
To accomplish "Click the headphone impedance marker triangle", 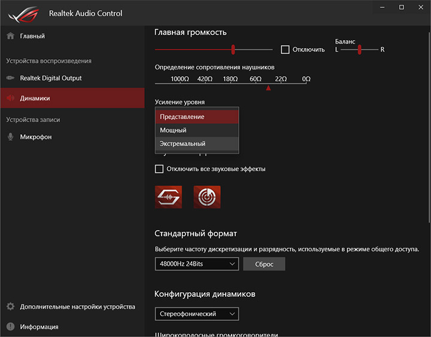I will (268, 88).
